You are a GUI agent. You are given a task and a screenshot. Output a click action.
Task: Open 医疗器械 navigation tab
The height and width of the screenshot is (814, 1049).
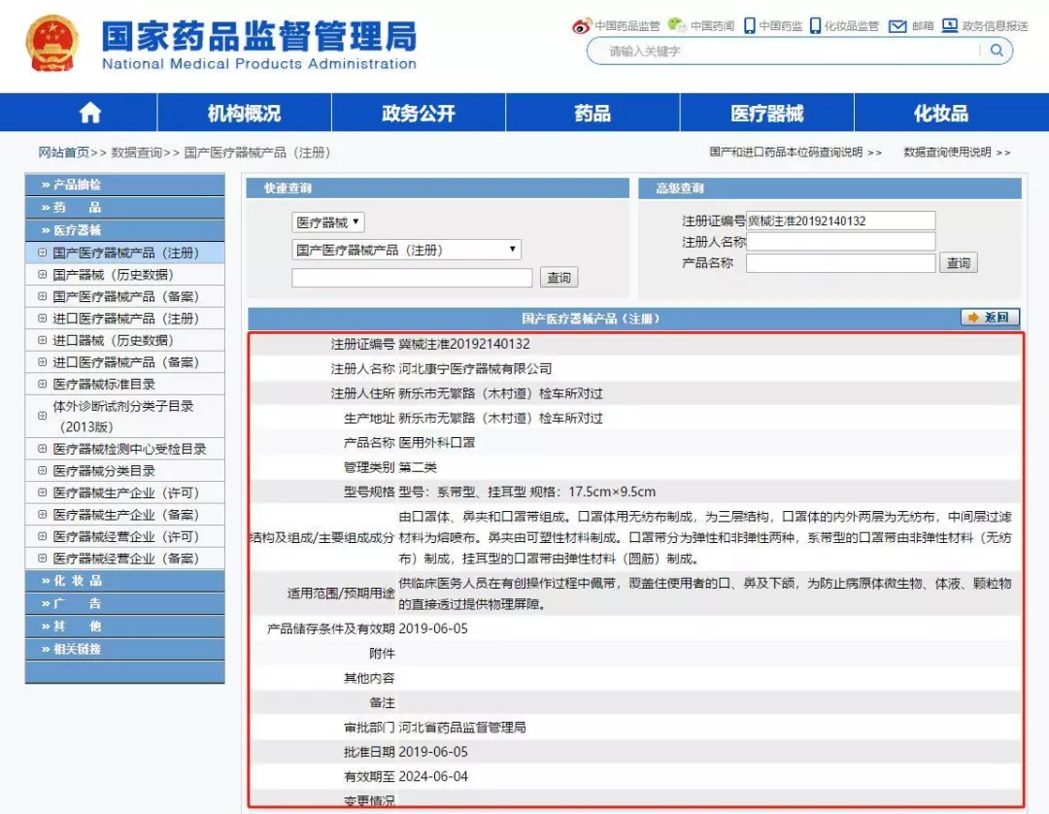[766, 113]
